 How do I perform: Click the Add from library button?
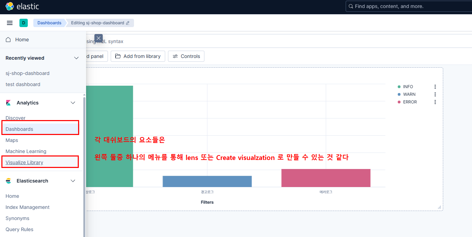138,56
